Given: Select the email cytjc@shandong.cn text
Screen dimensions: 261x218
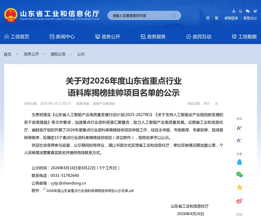Looking at the screenshot, I should [68, 183].
